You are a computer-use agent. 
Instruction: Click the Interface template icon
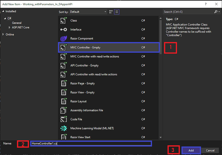pyautogui.click(x=63, y=30)
